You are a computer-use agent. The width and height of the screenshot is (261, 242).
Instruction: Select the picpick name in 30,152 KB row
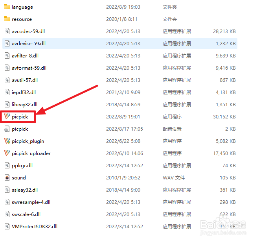pos(20,117)
